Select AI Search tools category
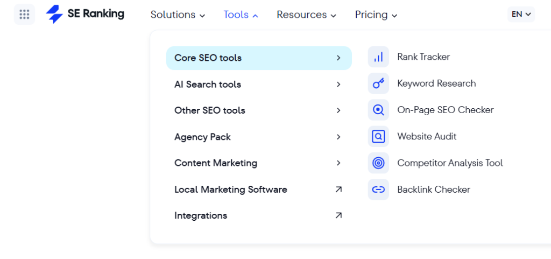 [259, 85]
